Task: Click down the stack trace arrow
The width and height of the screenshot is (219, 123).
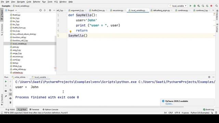Action: [10, 86]
